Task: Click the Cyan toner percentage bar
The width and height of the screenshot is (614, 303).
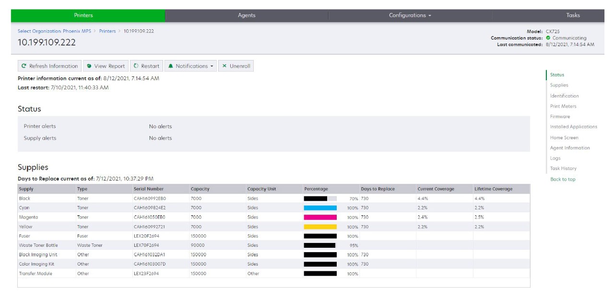Action: (320, 208)
